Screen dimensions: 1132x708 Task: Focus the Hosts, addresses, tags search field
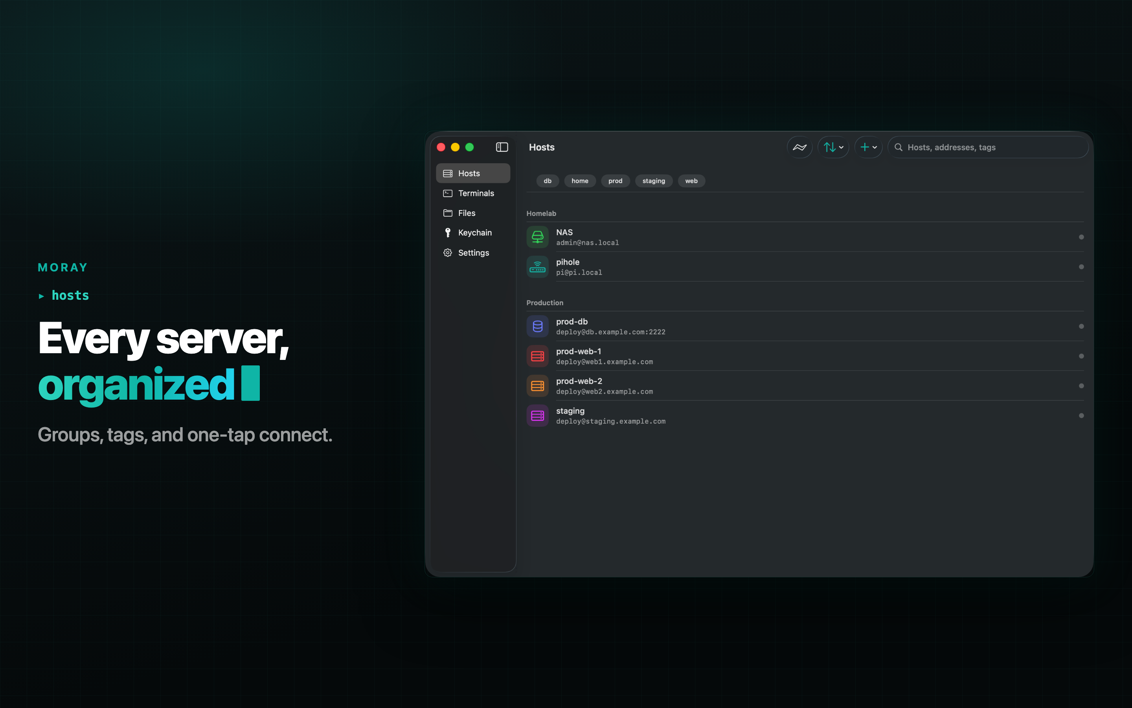(x=988, y=147)
